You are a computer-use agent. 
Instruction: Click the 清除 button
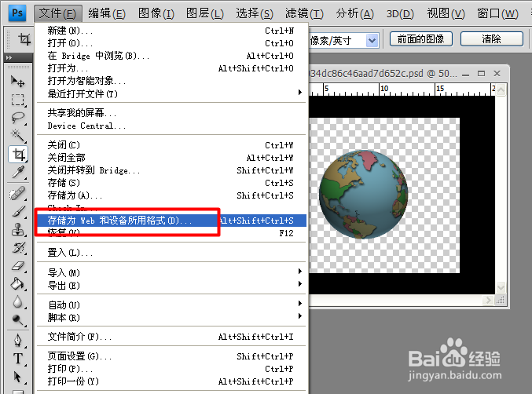[492, 39]
